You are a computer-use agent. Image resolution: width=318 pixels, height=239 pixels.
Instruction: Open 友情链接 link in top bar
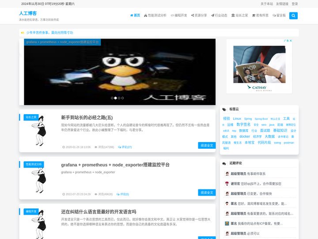click(282, 4)
